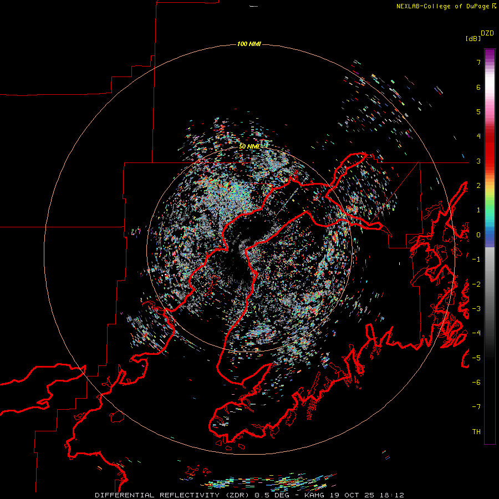Click the -4 tick value on color scale
The image size is (499, 499).
[476, 333]
